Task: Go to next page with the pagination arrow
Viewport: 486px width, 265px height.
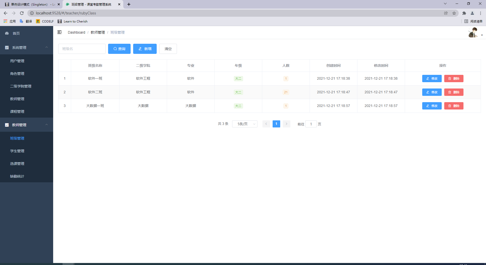Action: coord(286,124)
